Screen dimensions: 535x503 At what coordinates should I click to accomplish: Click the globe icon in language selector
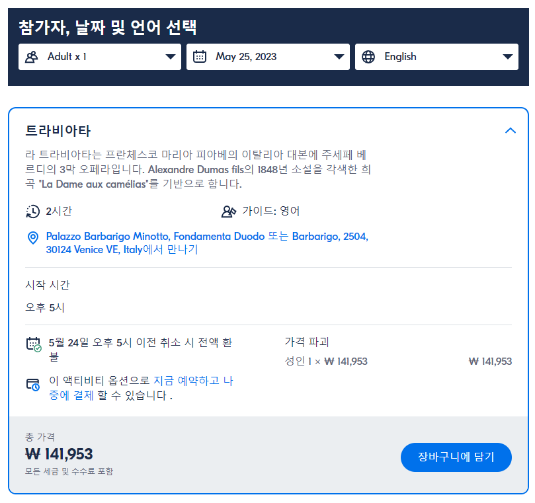tap(368, 57)
